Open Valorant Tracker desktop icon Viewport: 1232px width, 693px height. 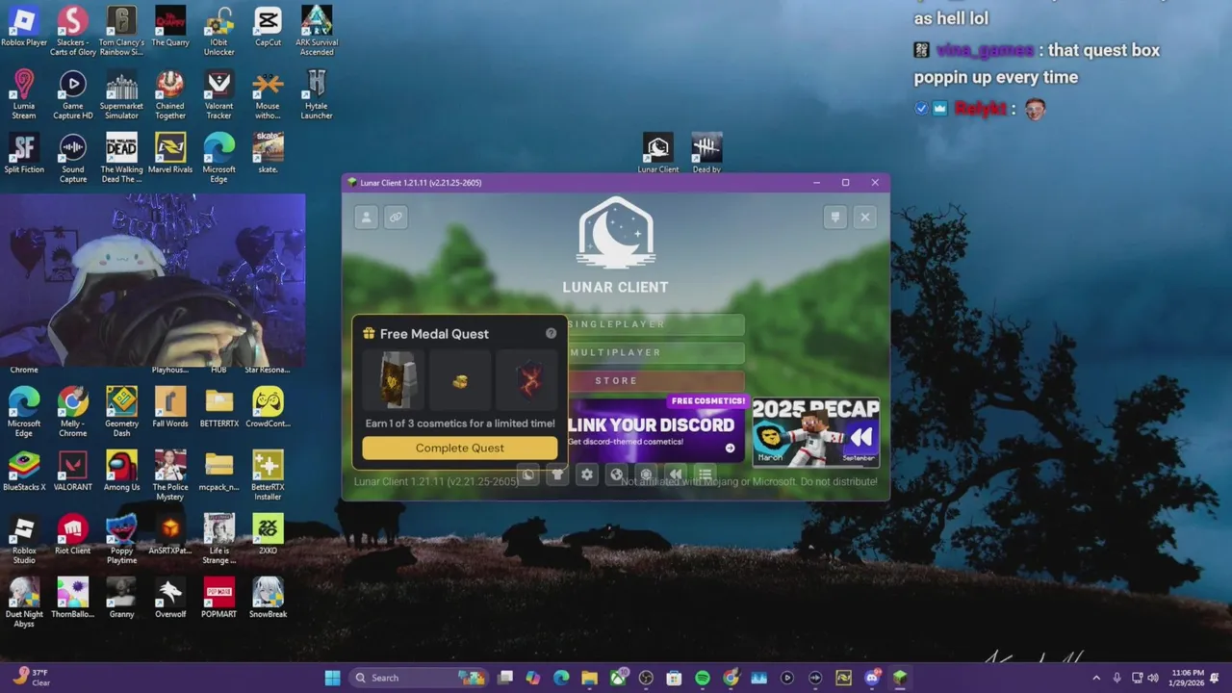tap(219, 94)
